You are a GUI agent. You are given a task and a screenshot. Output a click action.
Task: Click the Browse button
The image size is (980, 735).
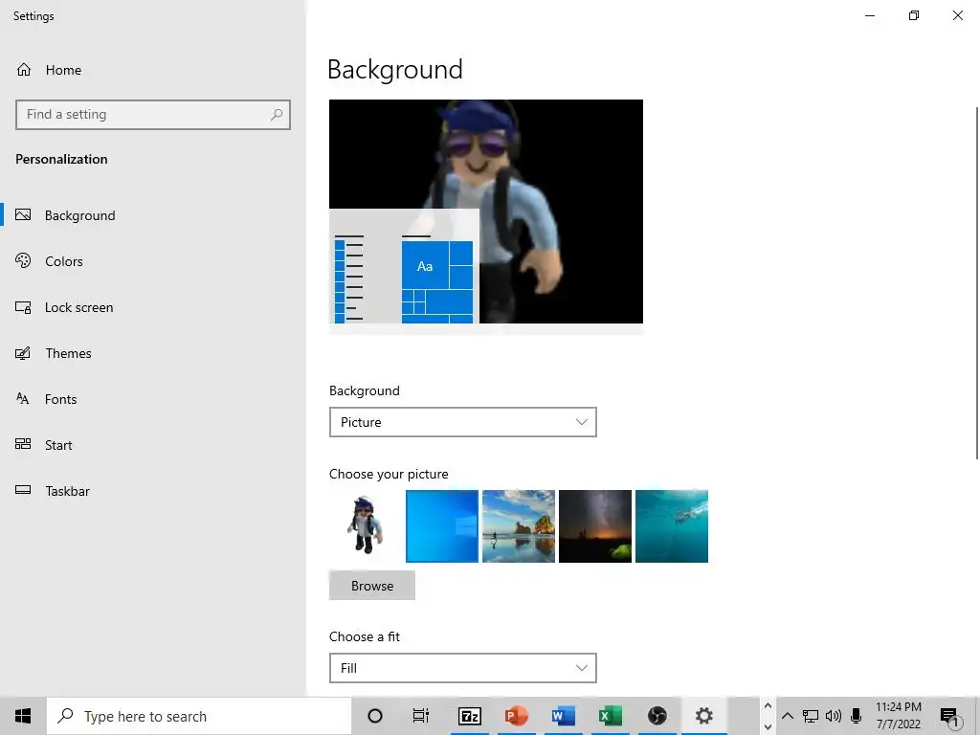click(372, 586)
